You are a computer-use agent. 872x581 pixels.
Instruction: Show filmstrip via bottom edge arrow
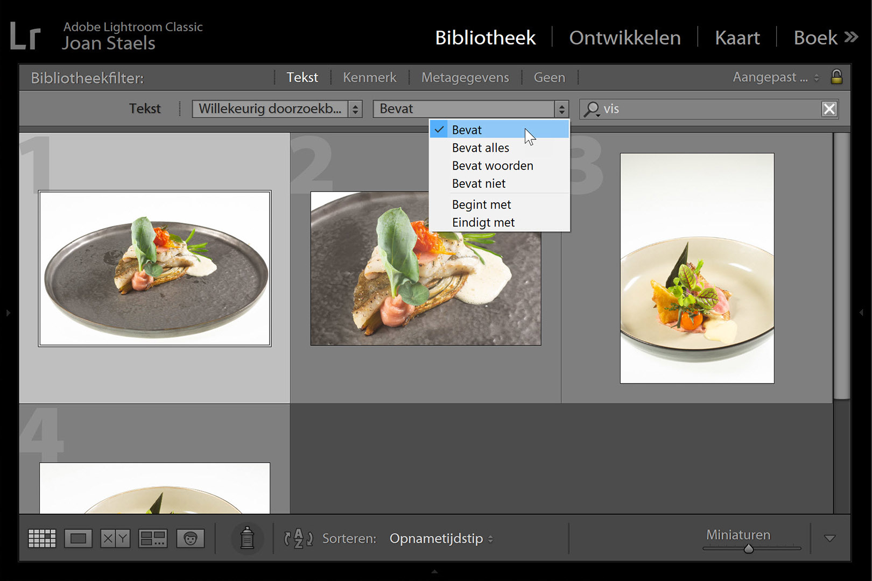coord(434,571)
